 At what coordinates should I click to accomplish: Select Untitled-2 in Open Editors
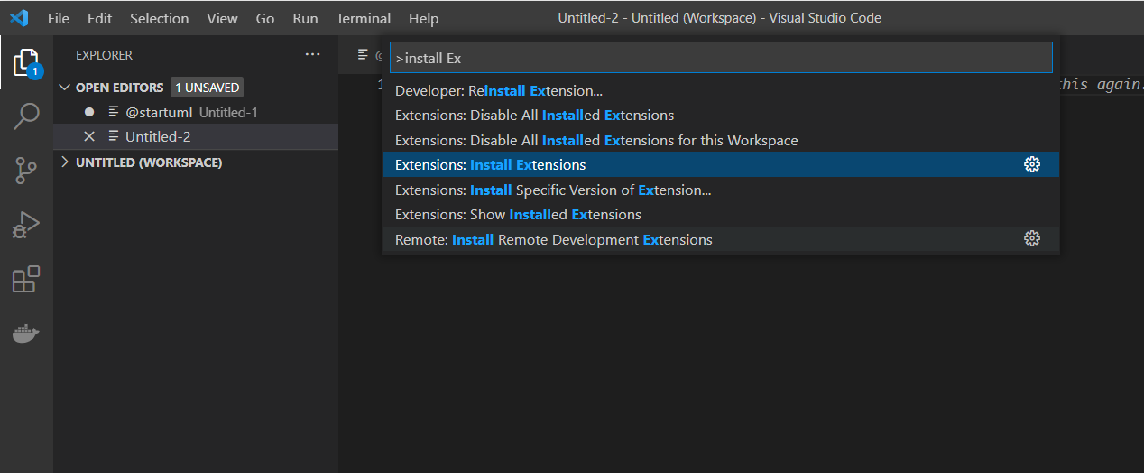tap(196, 137)
